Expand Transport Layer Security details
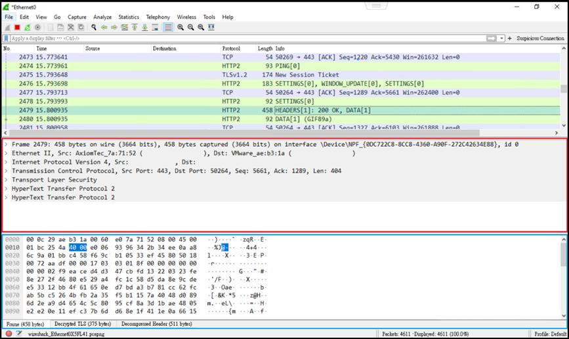 coord(7,180)
